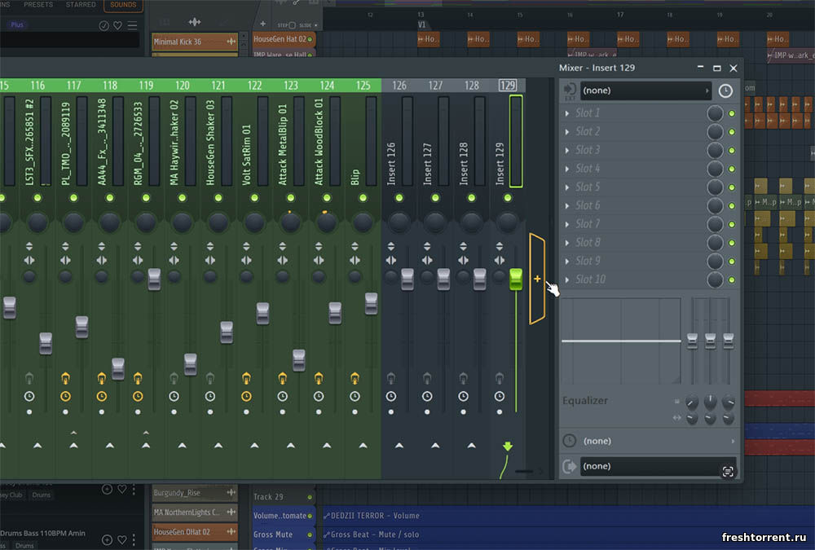Mute the Attack WoodBlock 01 track

pos(327,197)
